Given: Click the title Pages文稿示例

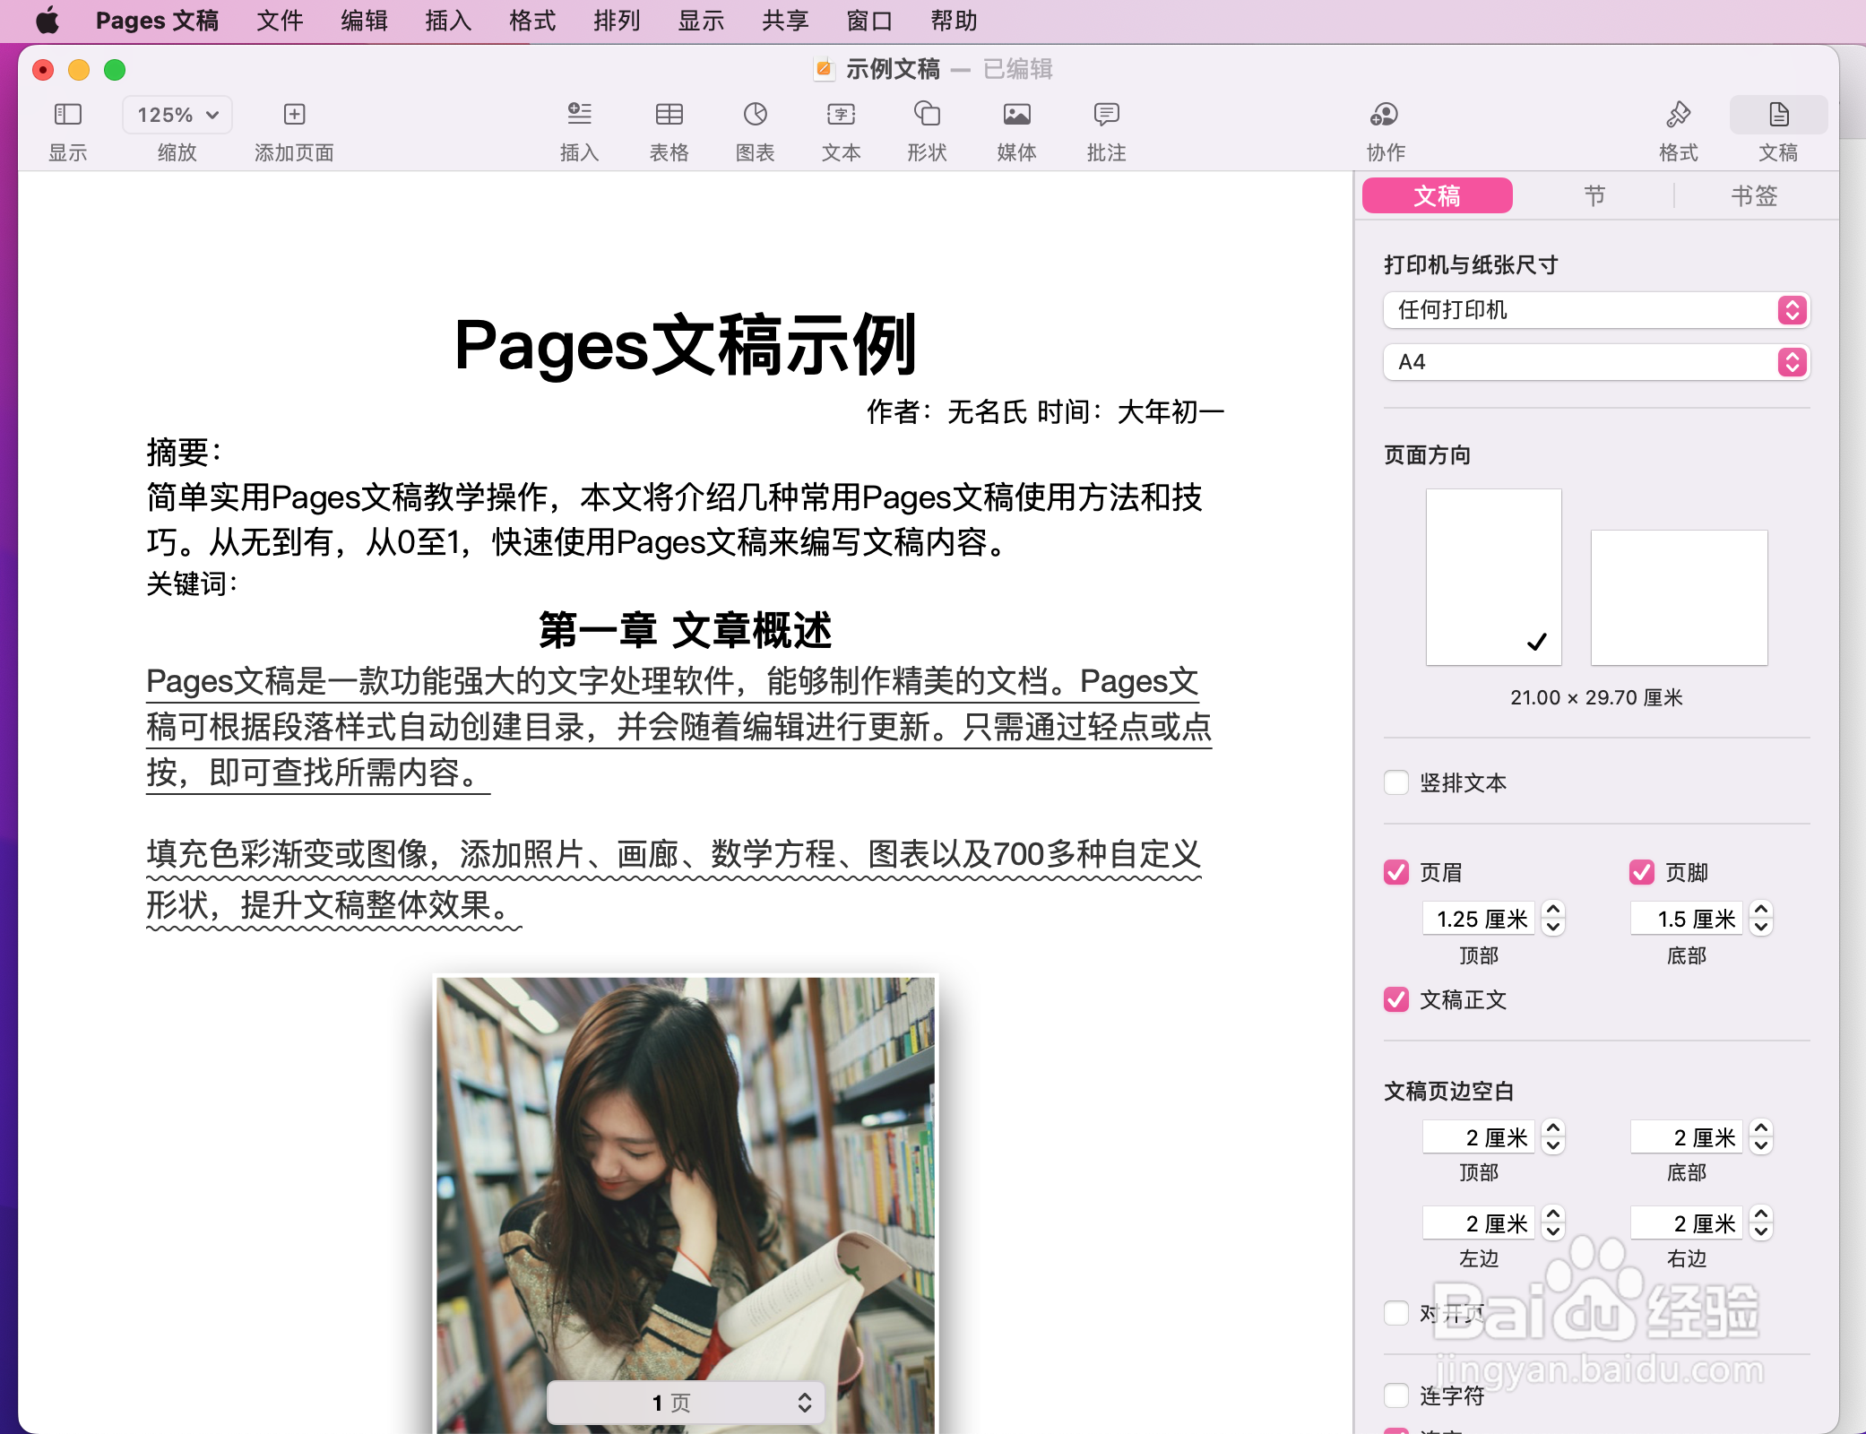Looking at the screenshot, I should (686, 345).
